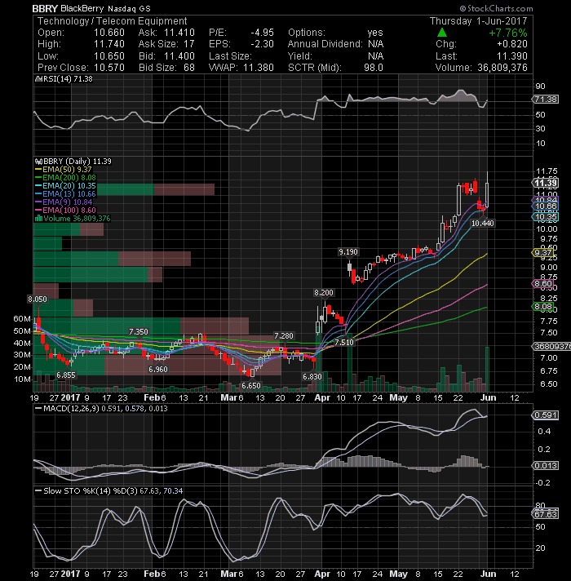Screen dimensions: 571x581
Task: Click the 67.63 stochastic axis tag
Action: (545, 514)
